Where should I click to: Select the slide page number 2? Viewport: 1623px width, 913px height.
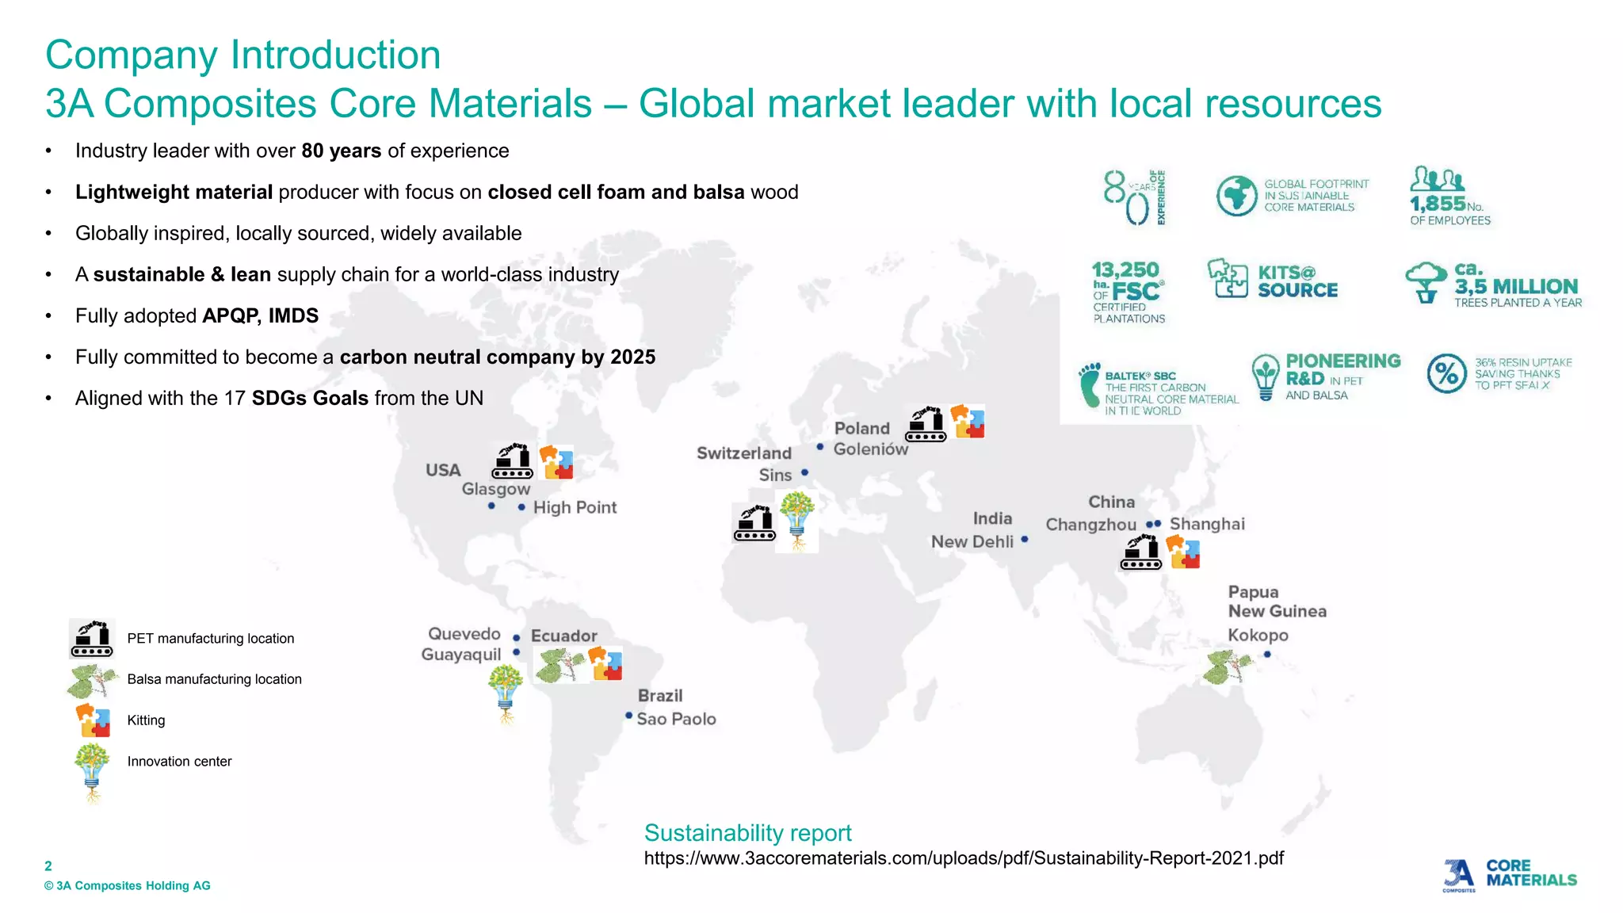tap(48, 866)
